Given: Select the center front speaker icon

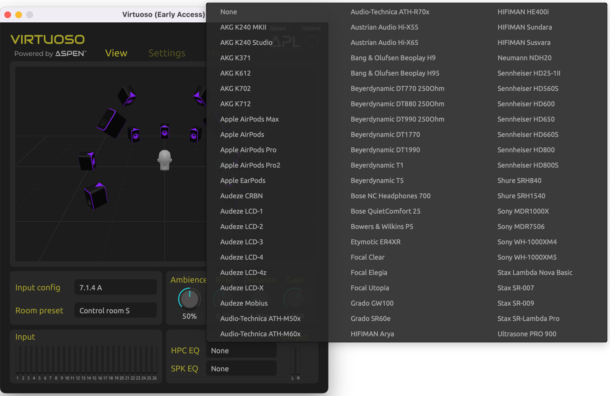Looking at the screenshot, I should point(164,131).
